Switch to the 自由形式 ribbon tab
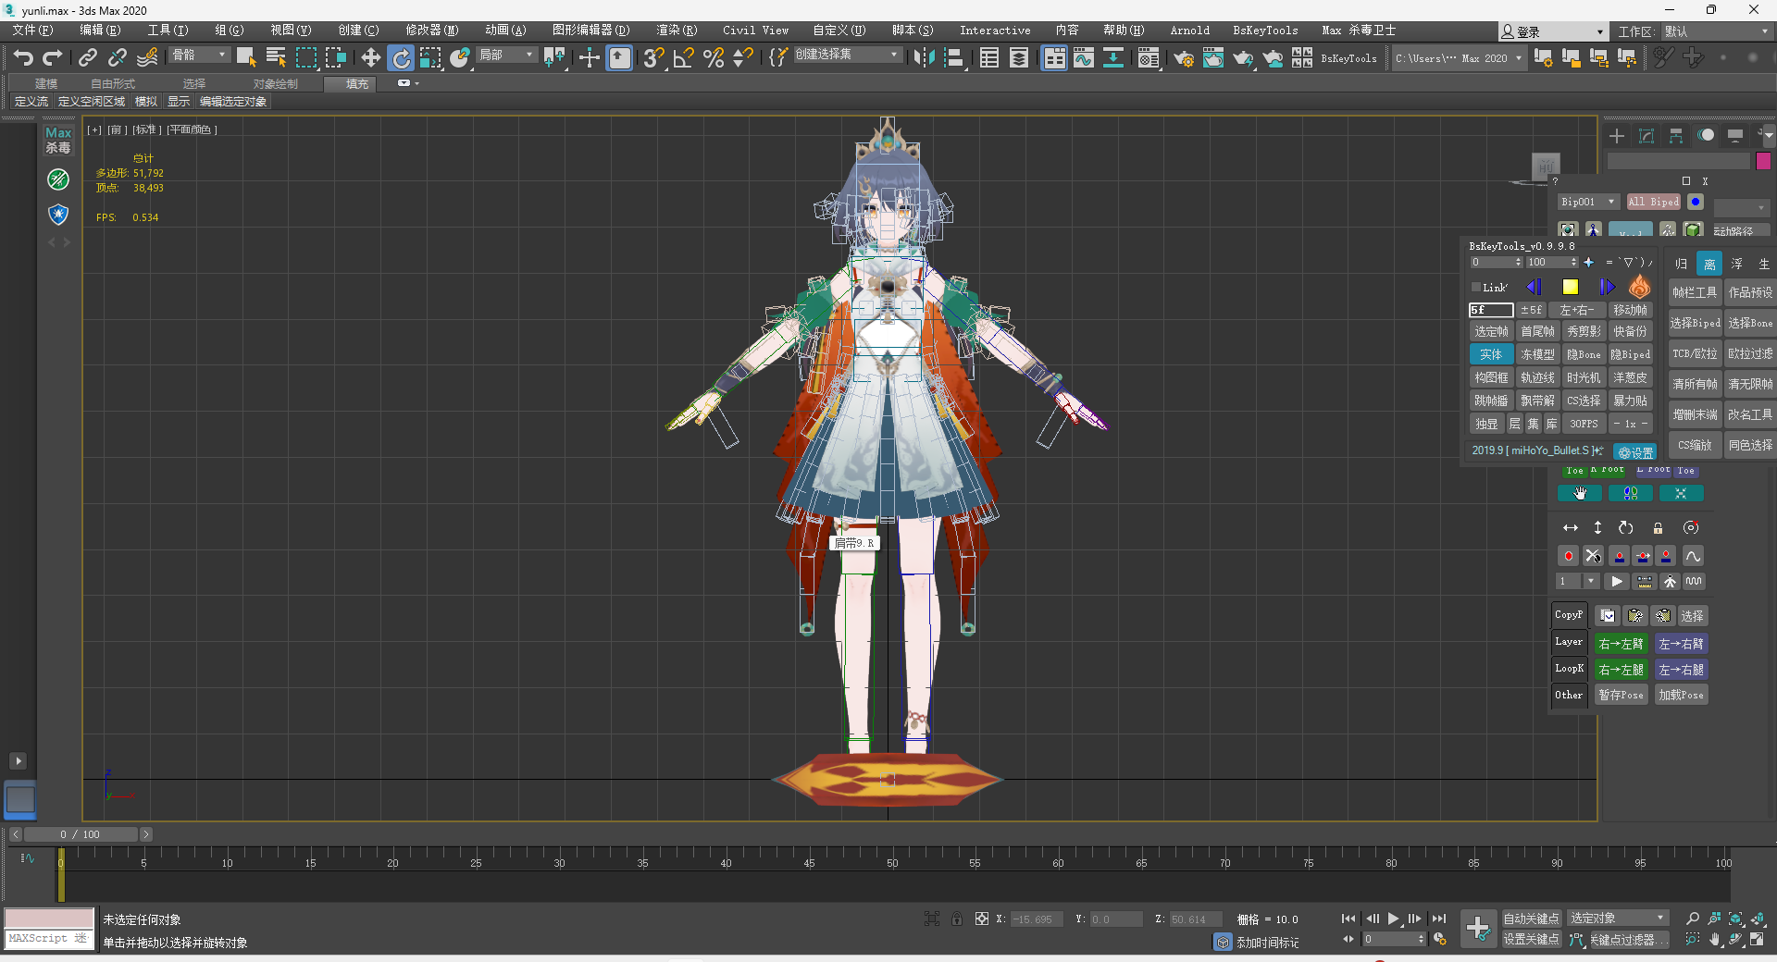The height and width of the screenshot is (962, 1777). tap(113, 84)
